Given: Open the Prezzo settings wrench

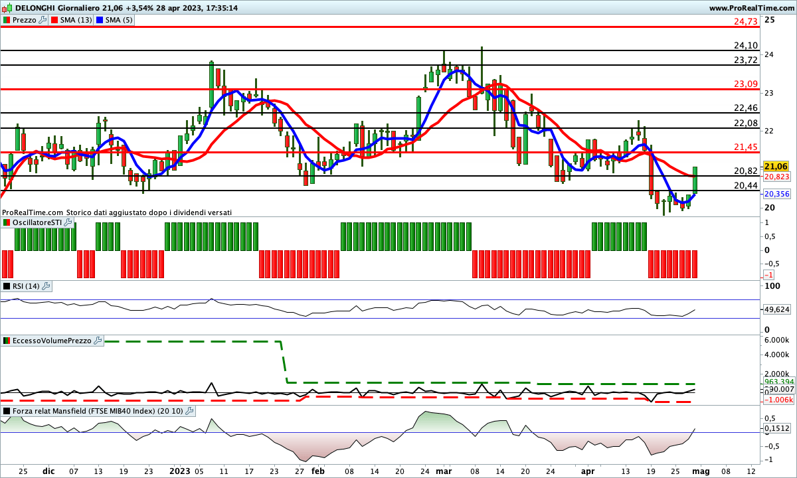Looking at the screenshot, I should (43, 20).
